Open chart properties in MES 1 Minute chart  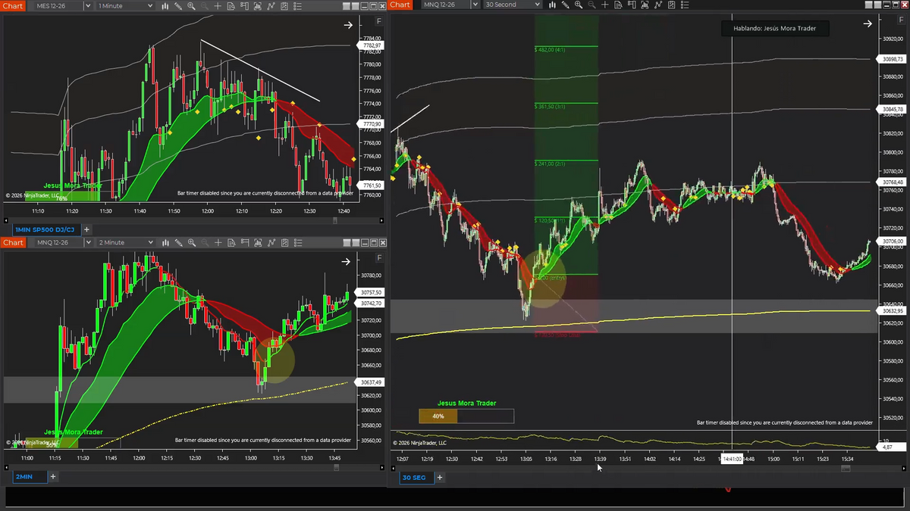tap(297, 5)
